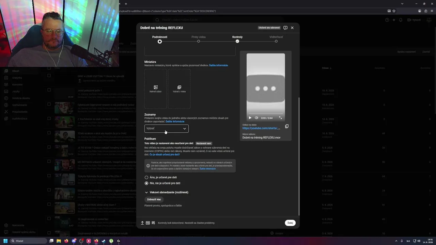
Task: Copy the video link with the copy icon
Action: point(287,126)
